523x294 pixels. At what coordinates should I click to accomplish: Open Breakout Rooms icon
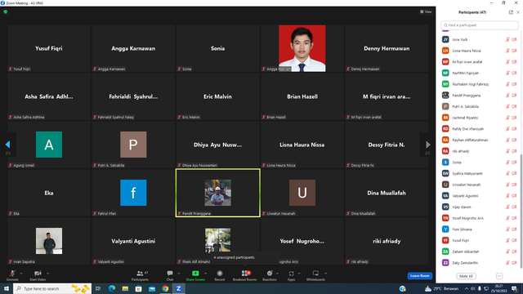245,274
